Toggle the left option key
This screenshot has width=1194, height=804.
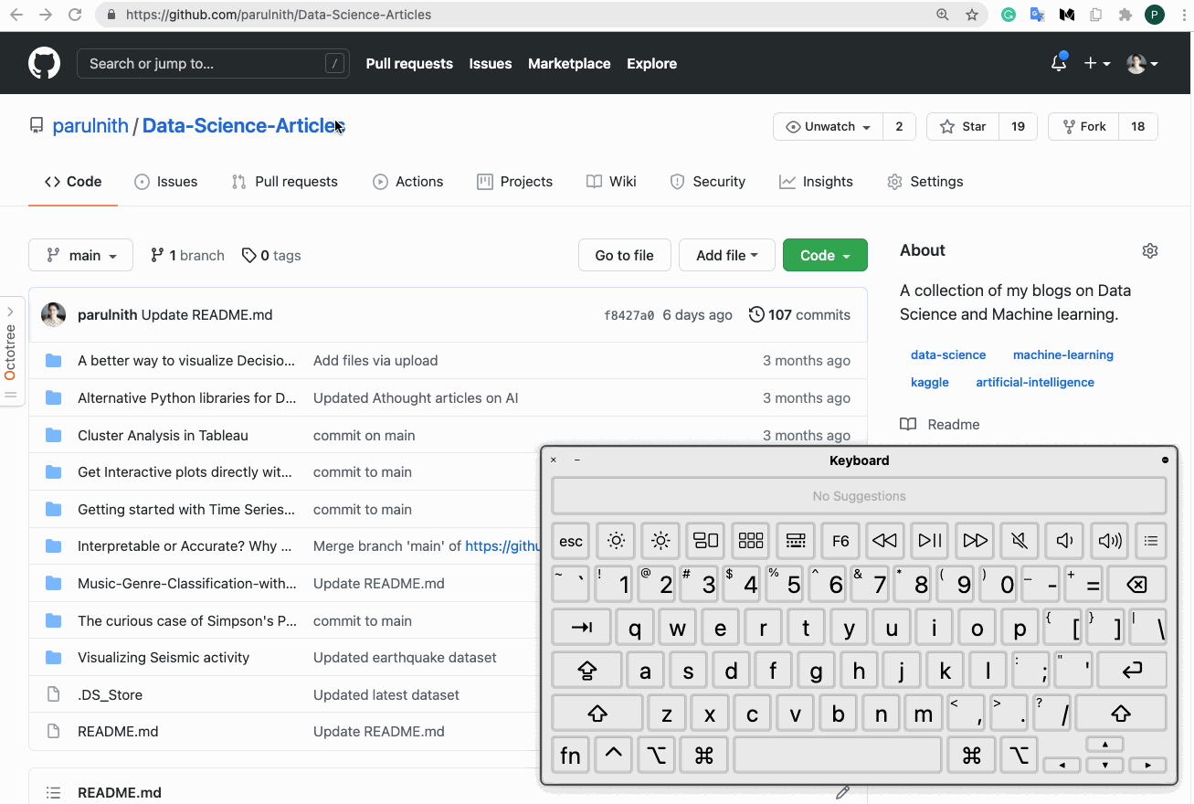(657, 756)
